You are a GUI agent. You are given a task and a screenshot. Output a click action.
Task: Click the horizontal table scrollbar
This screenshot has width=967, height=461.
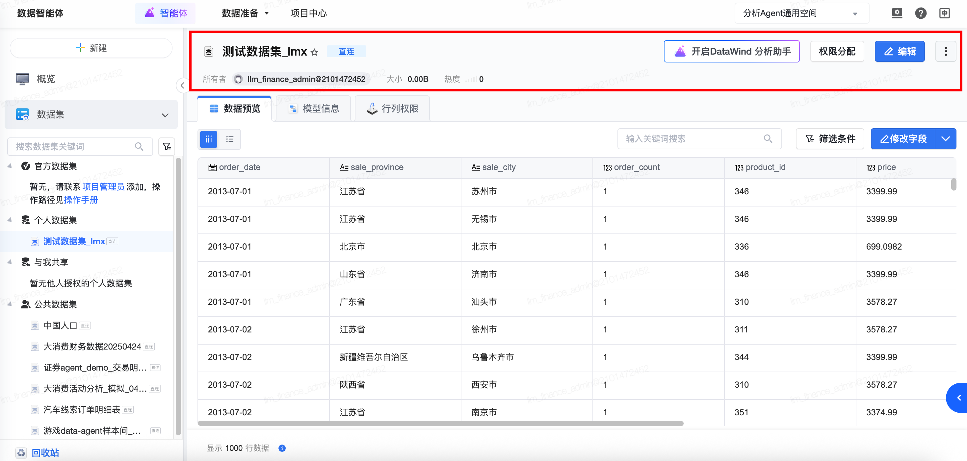pyautogui.click(x=440, y=423)
